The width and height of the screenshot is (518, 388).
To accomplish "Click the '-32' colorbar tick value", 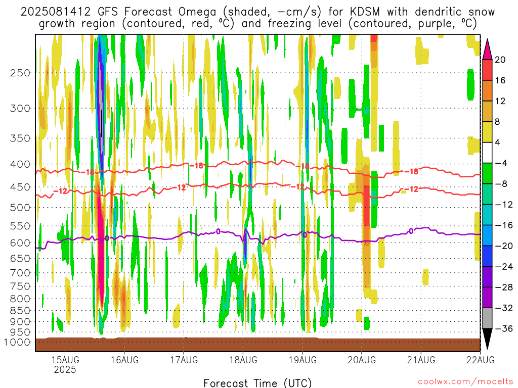I will (x=504, y=308).
